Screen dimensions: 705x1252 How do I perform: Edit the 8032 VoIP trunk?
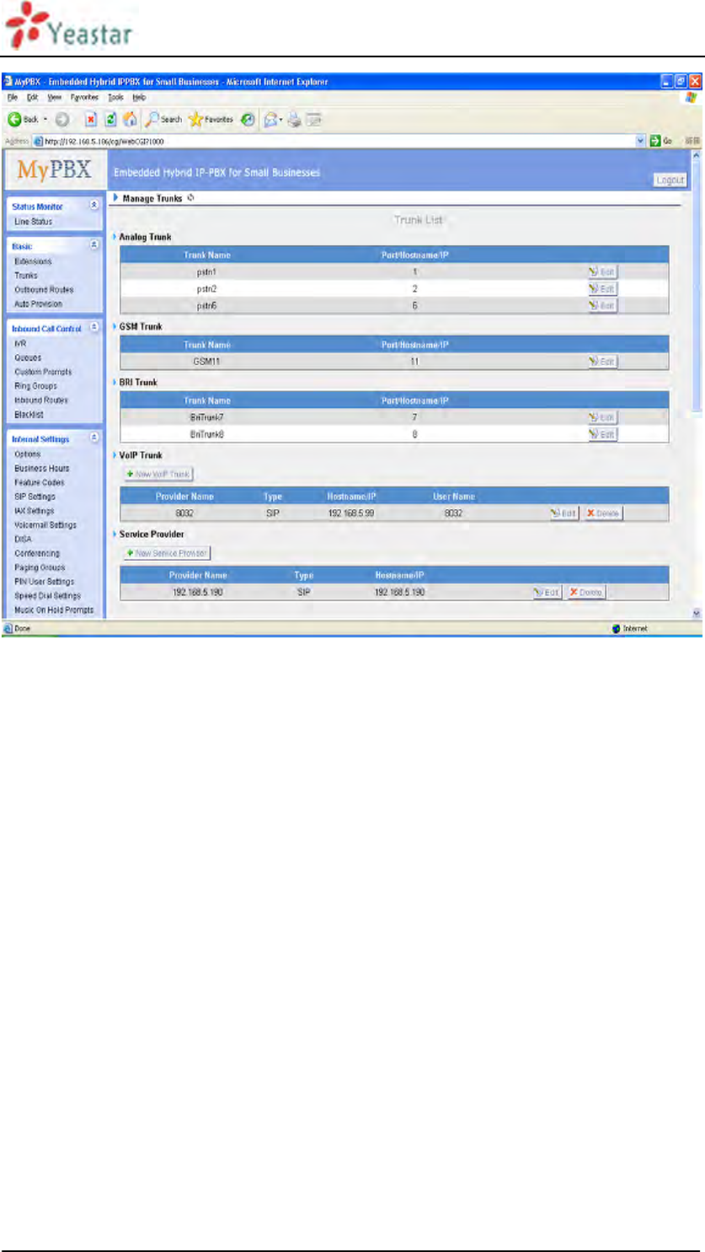(x=563, y=513)
